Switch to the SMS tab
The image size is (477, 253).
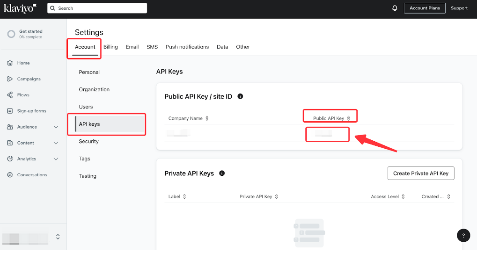152,47
